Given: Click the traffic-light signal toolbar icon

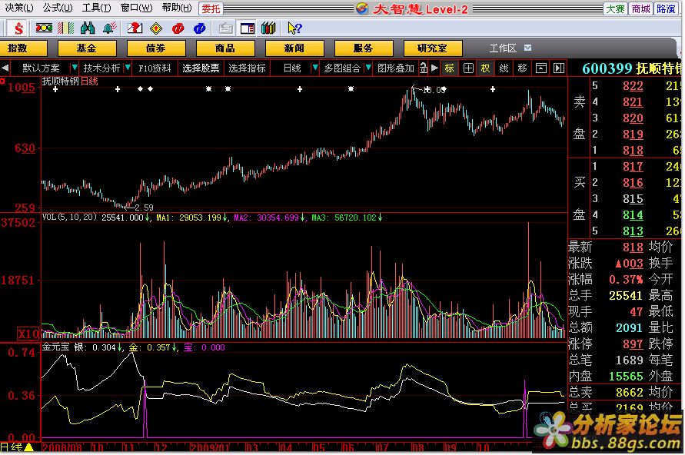Looking at the screenshot, I should [44, 28].
